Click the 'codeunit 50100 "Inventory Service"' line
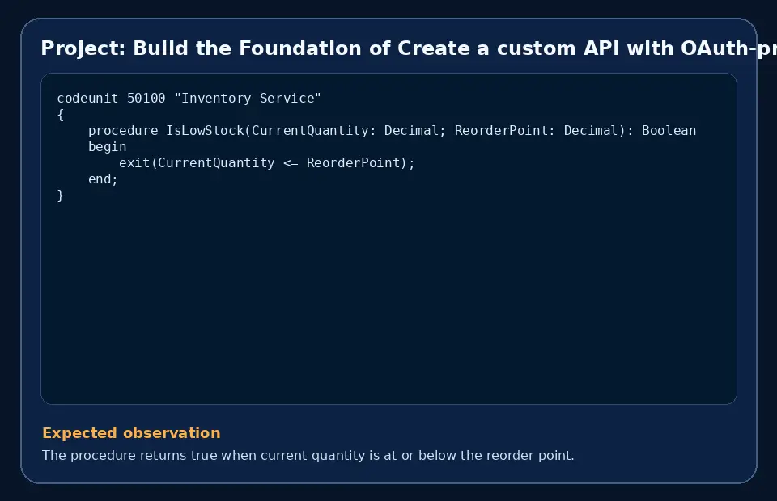 coord(189,99)
